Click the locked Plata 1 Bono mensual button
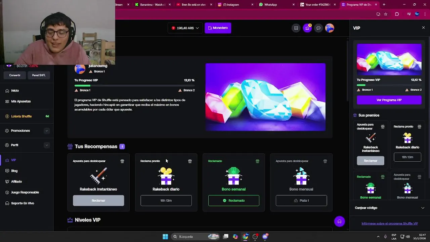This screenshot has height=242, width=430. (301, 201)
